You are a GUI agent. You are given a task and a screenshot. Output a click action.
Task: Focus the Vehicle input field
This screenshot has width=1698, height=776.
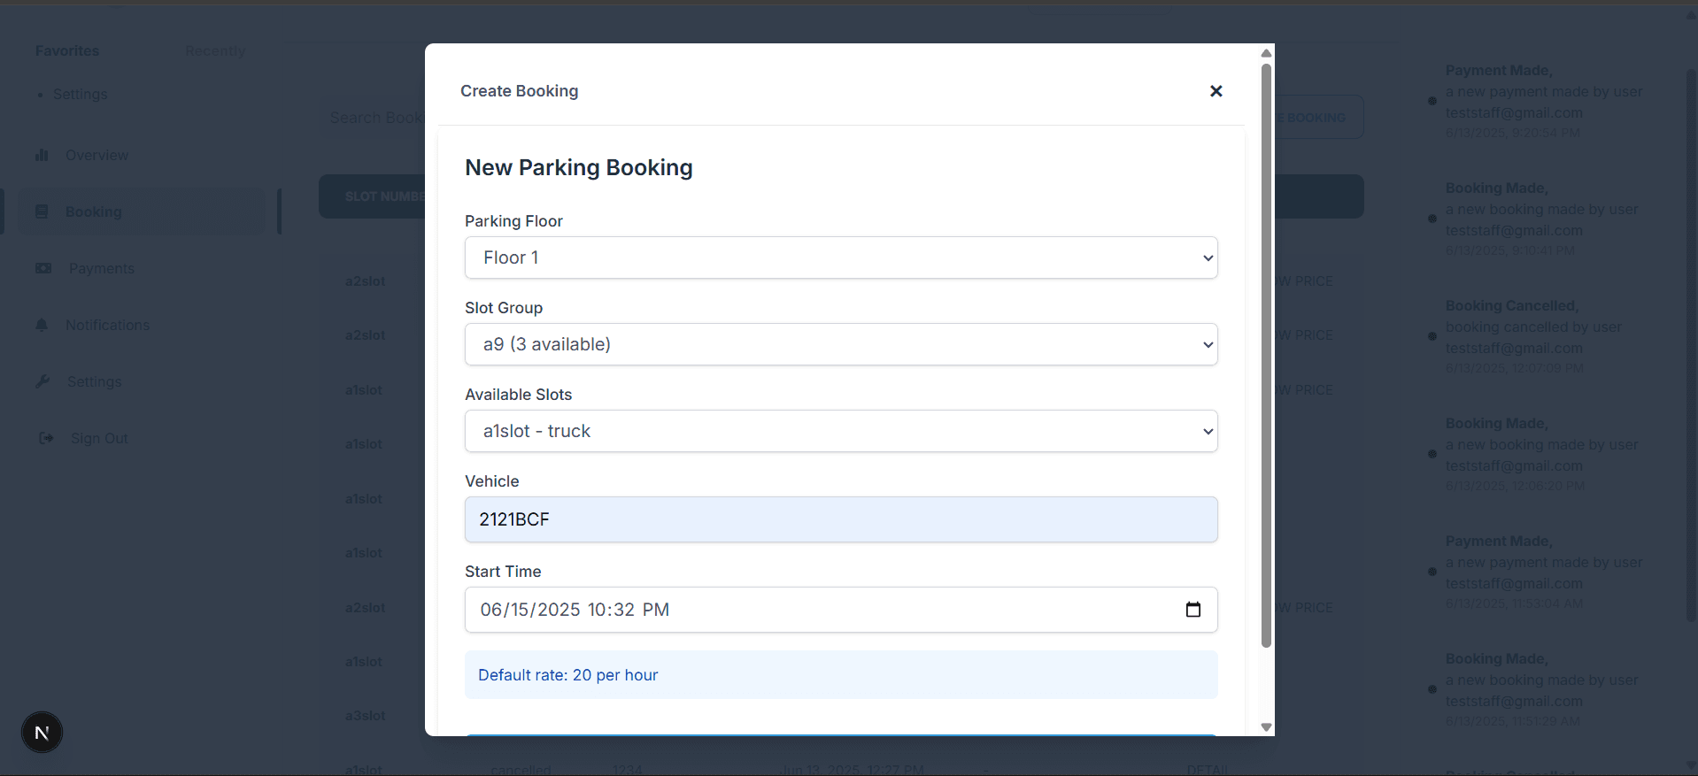841,519
